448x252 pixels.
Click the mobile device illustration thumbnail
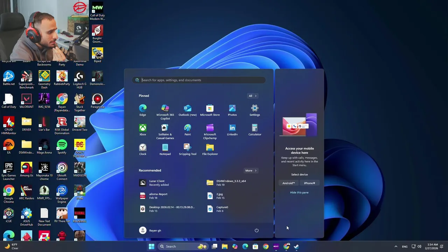pyautogui.click(x=300, y=125)
